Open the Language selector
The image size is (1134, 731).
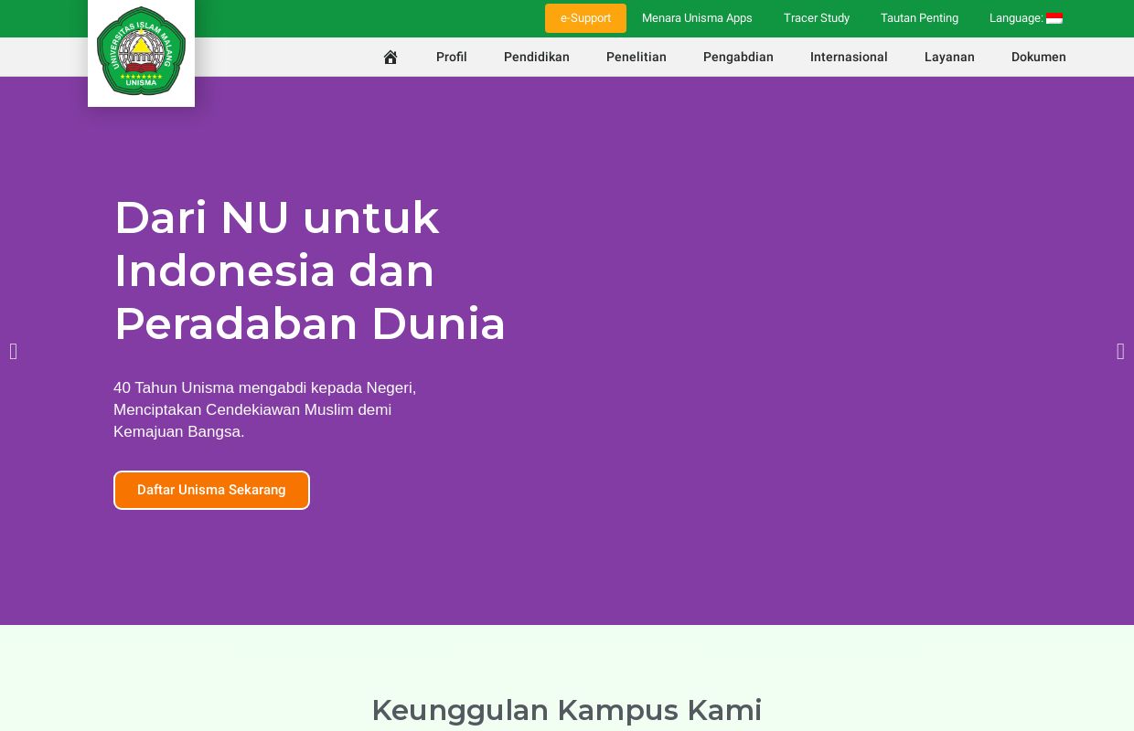click(x=1026, y=18)
